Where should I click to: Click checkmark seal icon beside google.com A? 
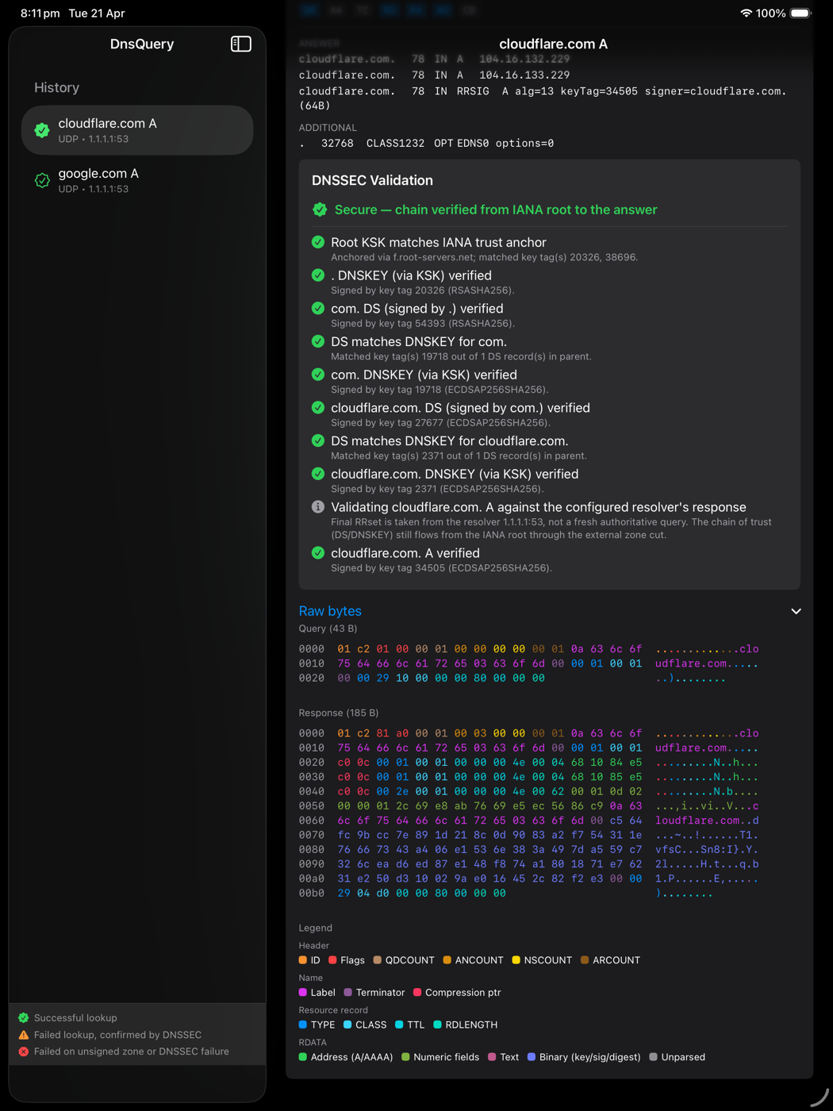(42, 181)
